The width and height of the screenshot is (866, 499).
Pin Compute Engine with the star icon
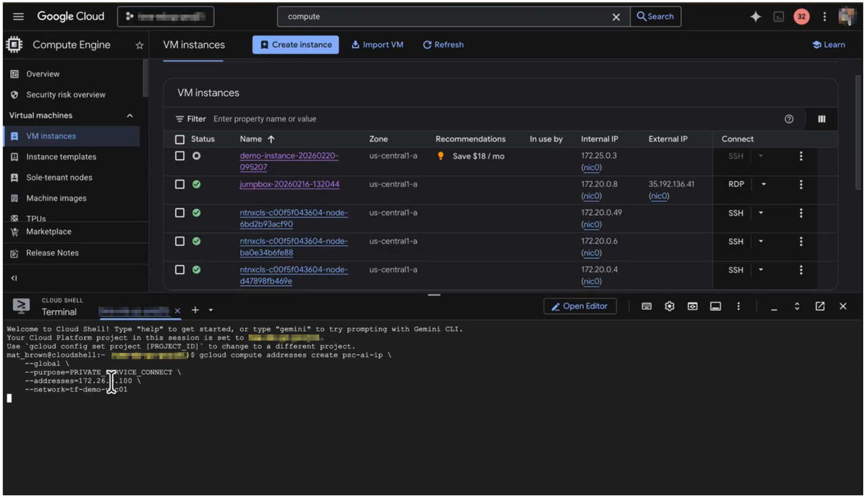pos(139,45)
